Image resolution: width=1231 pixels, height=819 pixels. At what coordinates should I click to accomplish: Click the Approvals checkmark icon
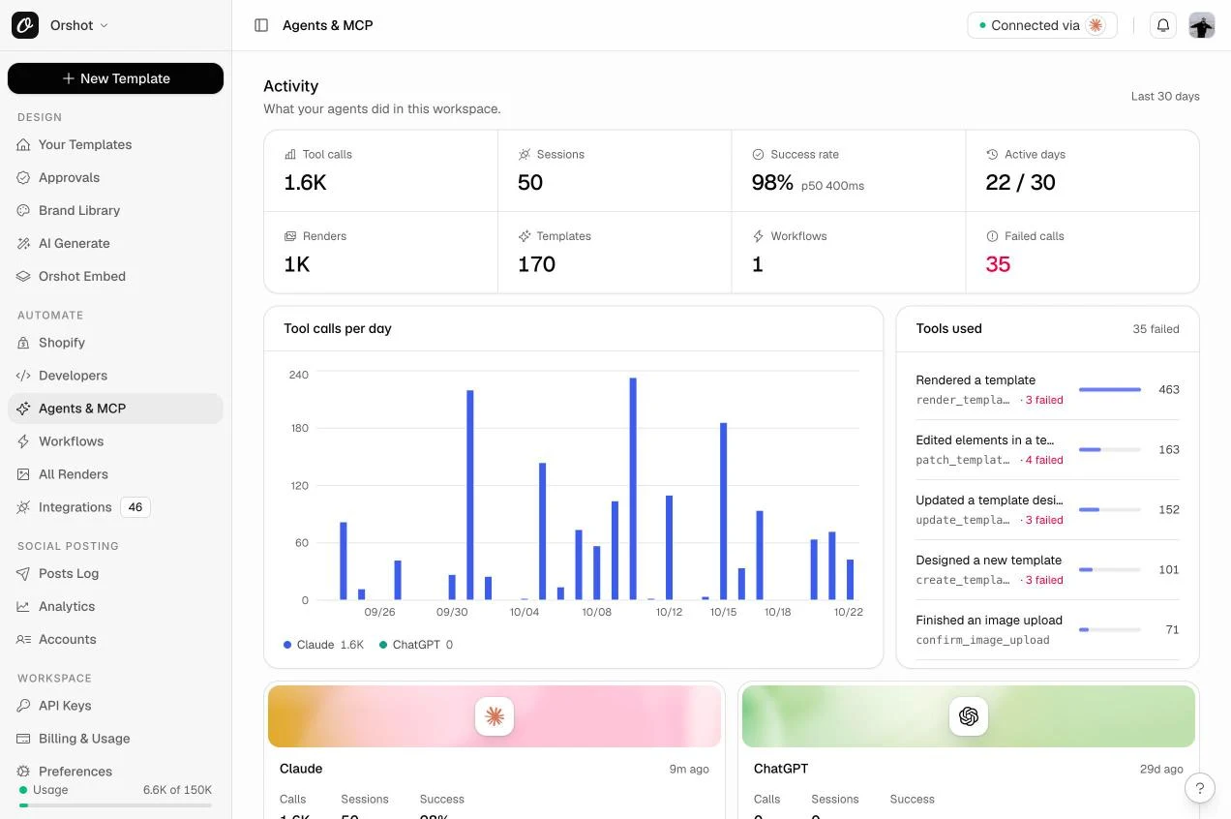[x=23, y=177]
